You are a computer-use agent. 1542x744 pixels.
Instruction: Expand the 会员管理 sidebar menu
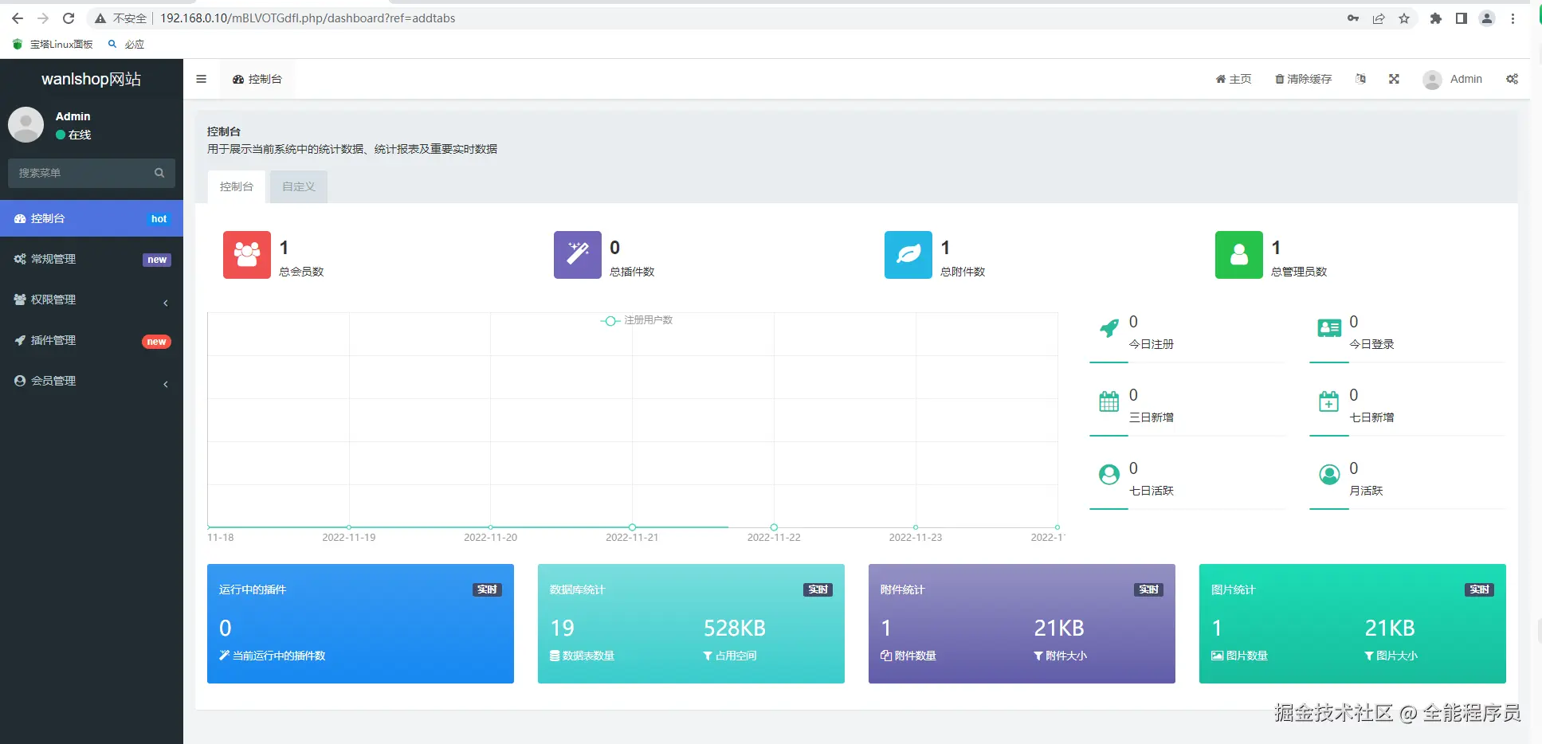click(x=92, y=381)
